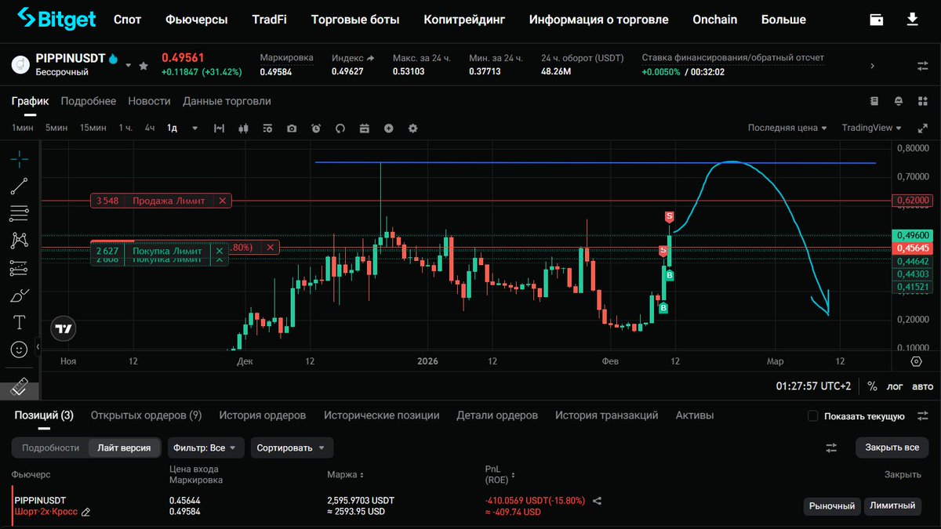Viewport: 941px width, 529px height.
Task: Switch to the Новости tab
Action: 149,100
